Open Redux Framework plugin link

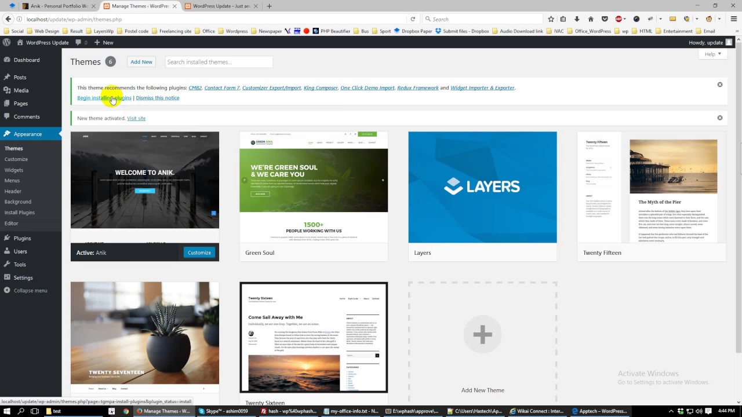pyautogui.click(x=417, y=88)
